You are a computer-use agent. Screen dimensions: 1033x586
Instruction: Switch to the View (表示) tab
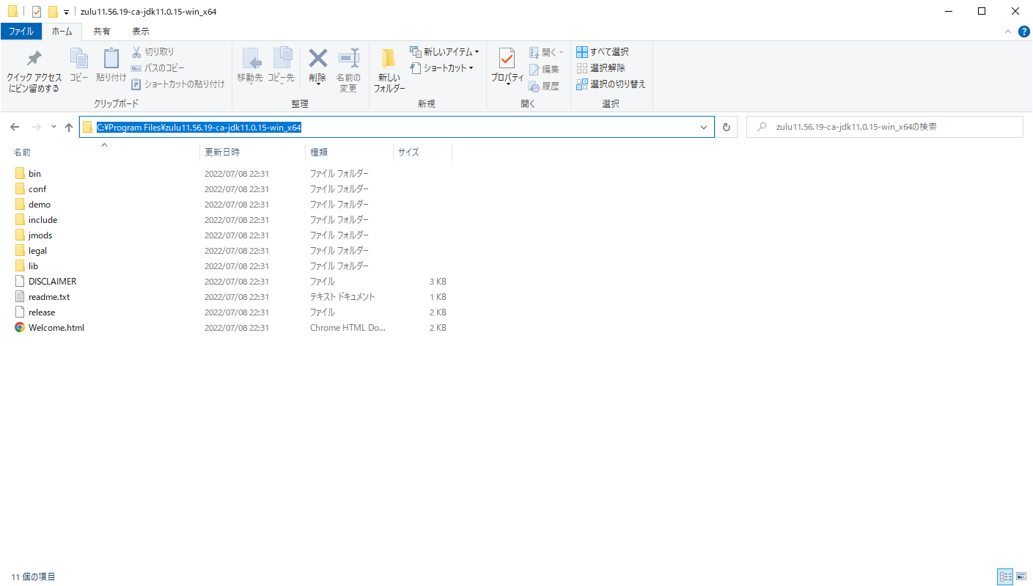[141, 32]
